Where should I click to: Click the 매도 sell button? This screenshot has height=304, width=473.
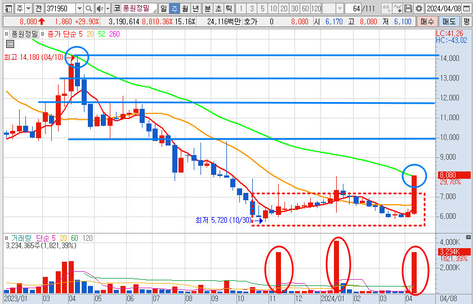[x=449, y=21]
